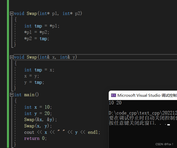Click the 'main' function name

[x=29, y=95]
